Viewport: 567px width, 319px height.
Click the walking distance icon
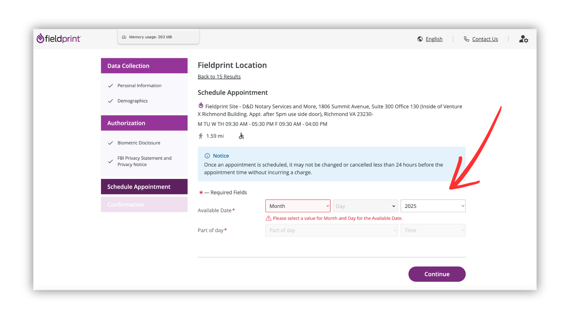[201, 136]
